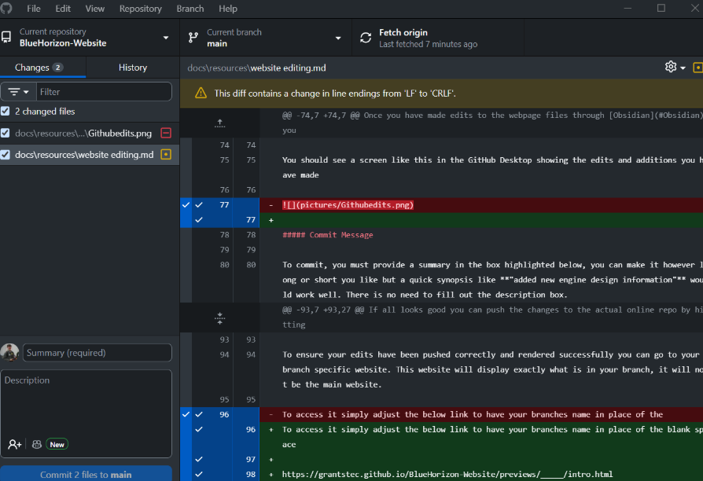Click the red removed status icon on Githubedits.png
The width and height of the screenshot is (703, 481).
click(166, 133)
